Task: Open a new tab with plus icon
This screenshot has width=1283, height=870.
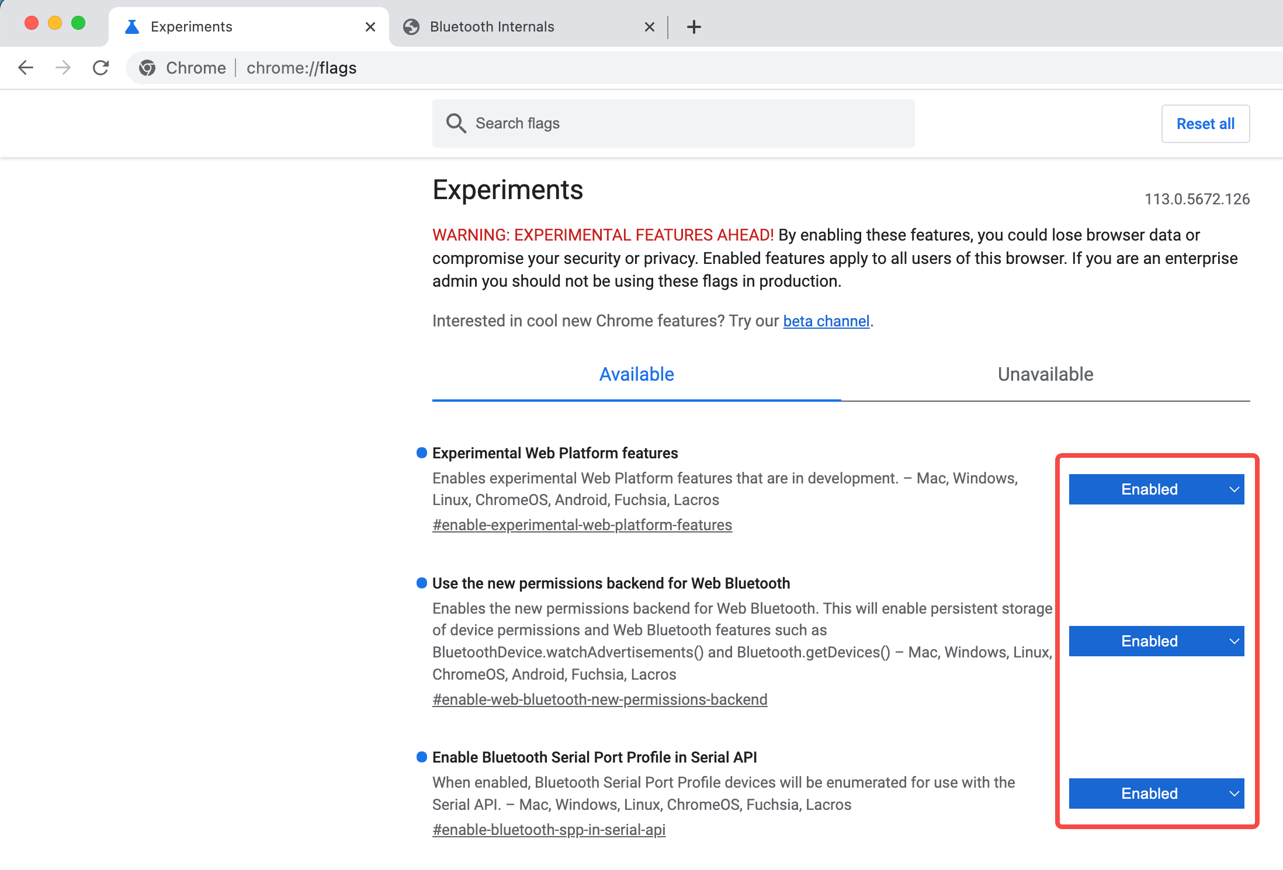Action: (x=693, y=27)
